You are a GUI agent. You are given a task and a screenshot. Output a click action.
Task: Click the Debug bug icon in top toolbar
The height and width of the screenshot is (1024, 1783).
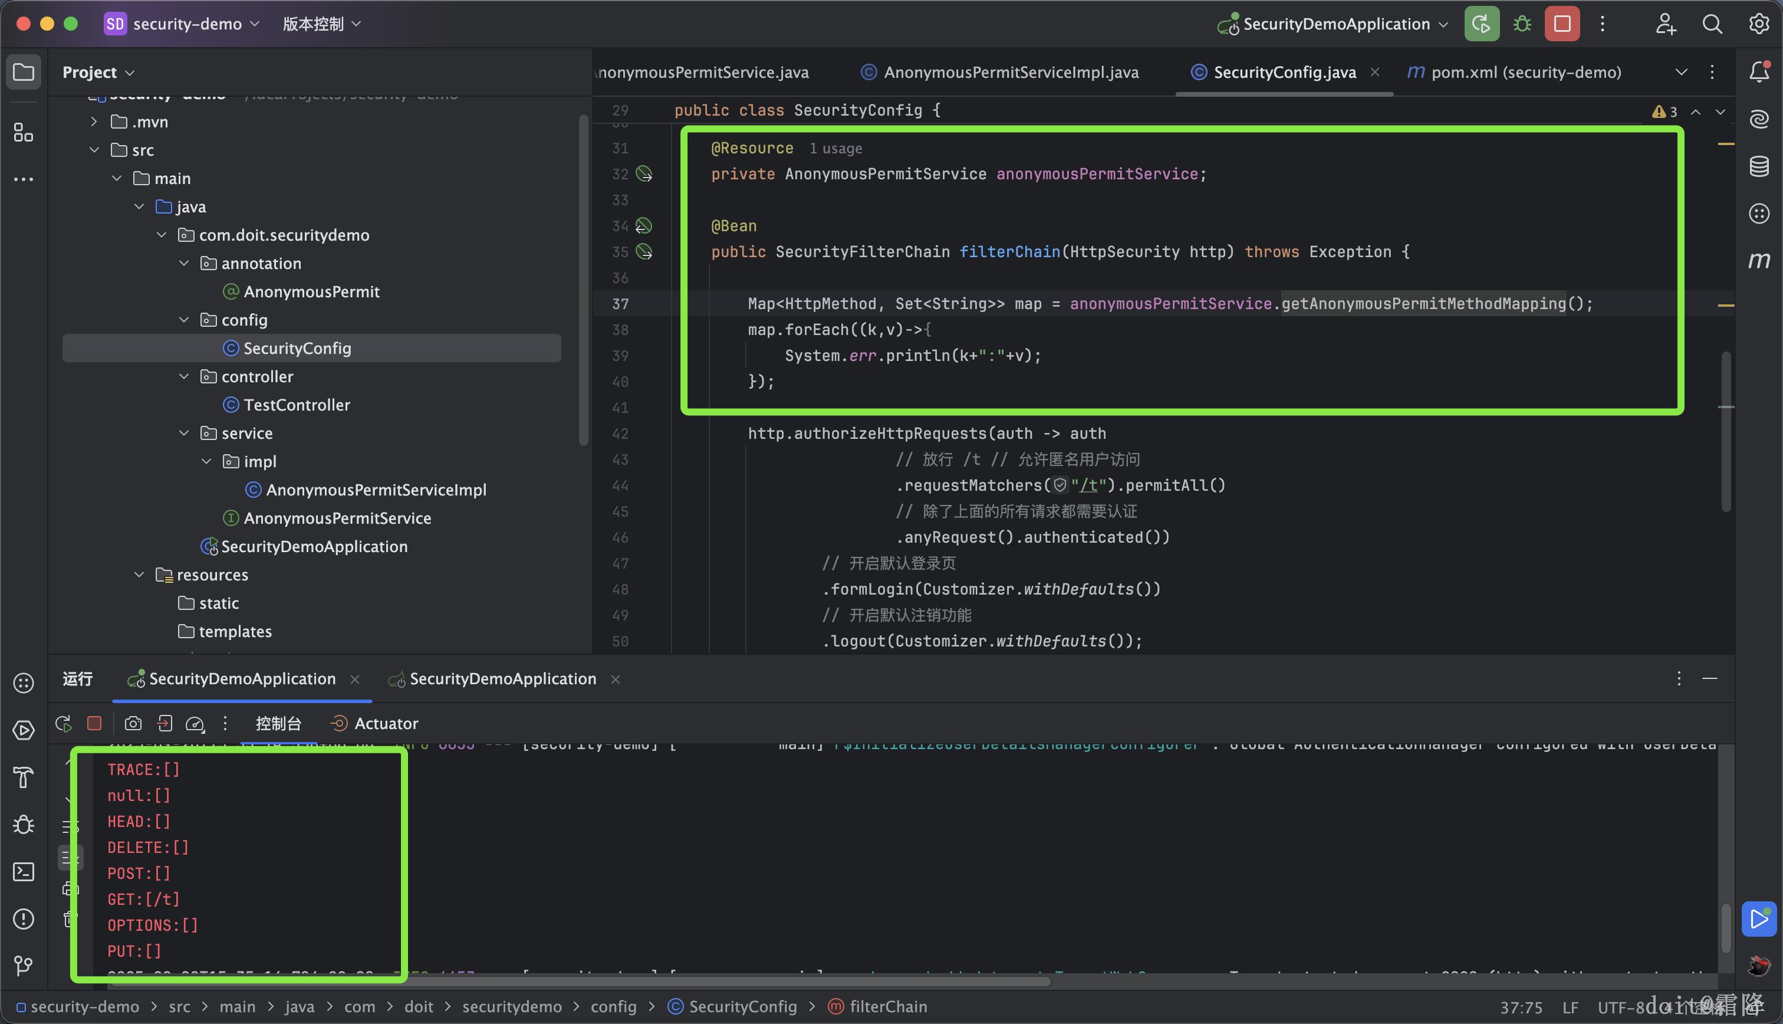1522,24
